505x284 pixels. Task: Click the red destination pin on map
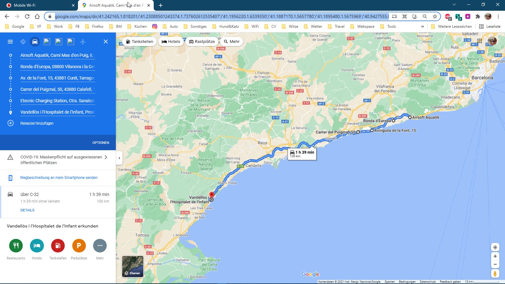tap(212, 195)
